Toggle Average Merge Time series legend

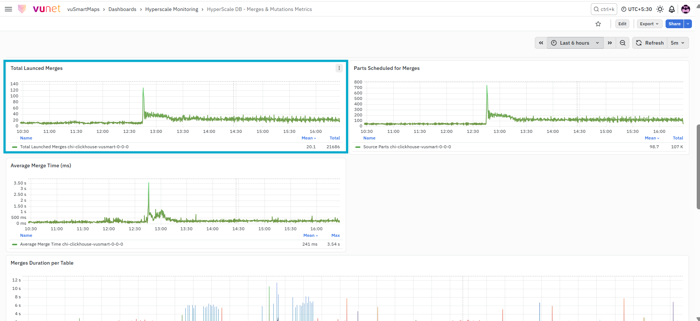pos(71,244)
